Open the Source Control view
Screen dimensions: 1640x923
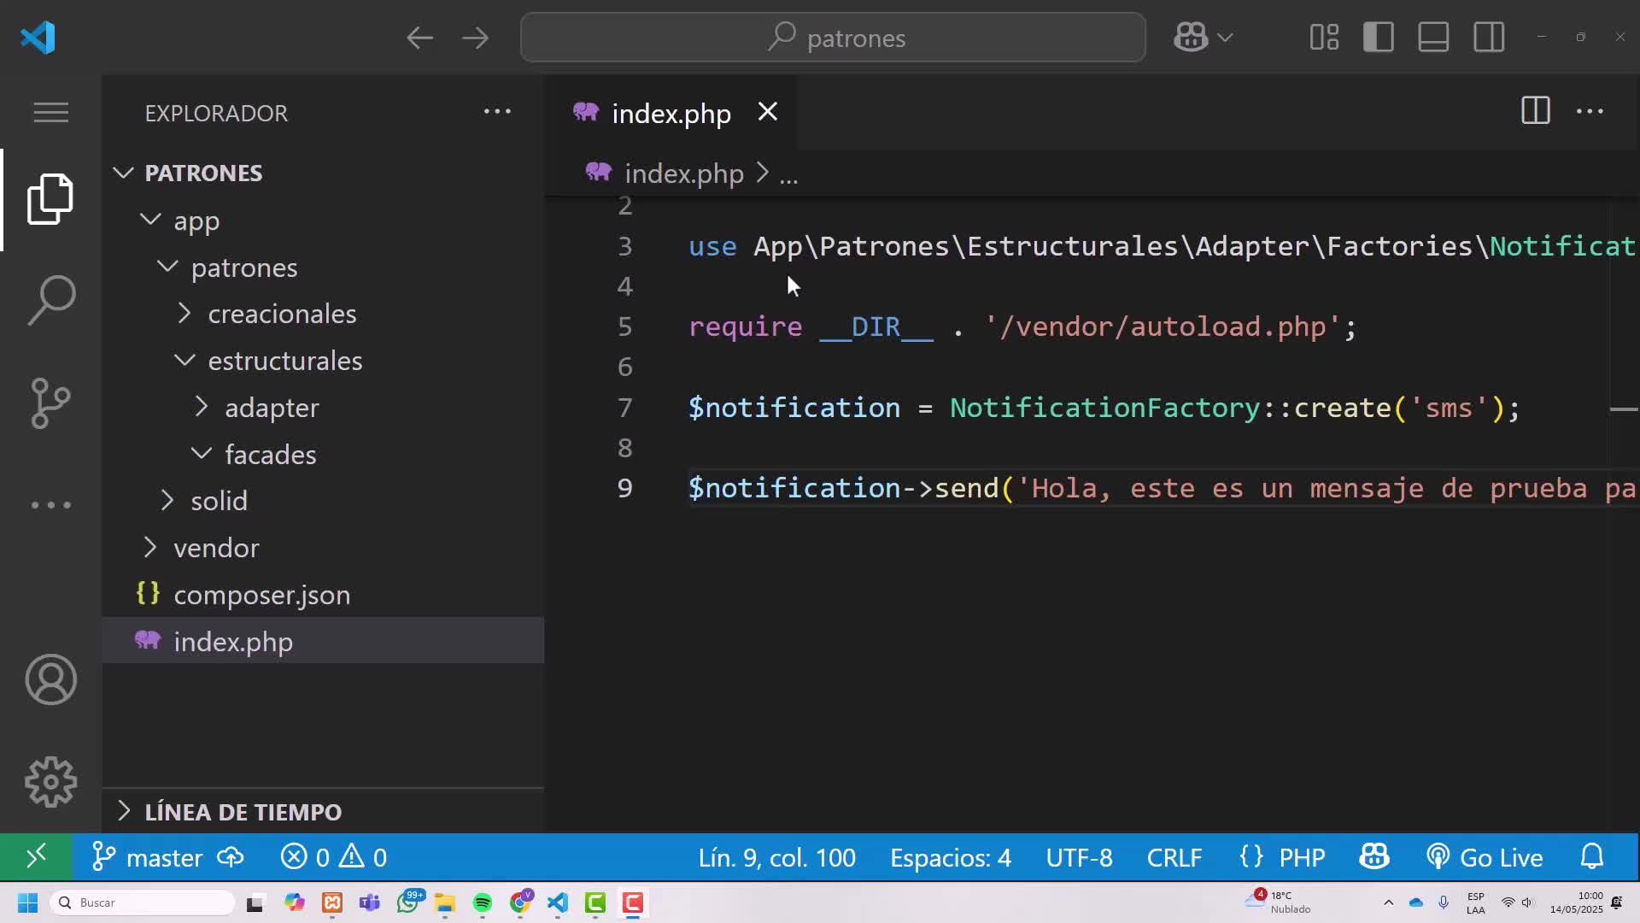(x=51, y=403)
